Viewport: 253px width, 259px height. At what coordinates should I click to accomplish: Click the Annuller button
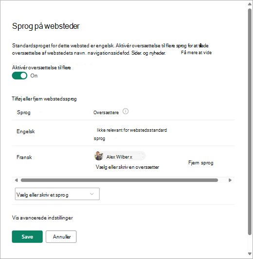click(x=61, y=237)
